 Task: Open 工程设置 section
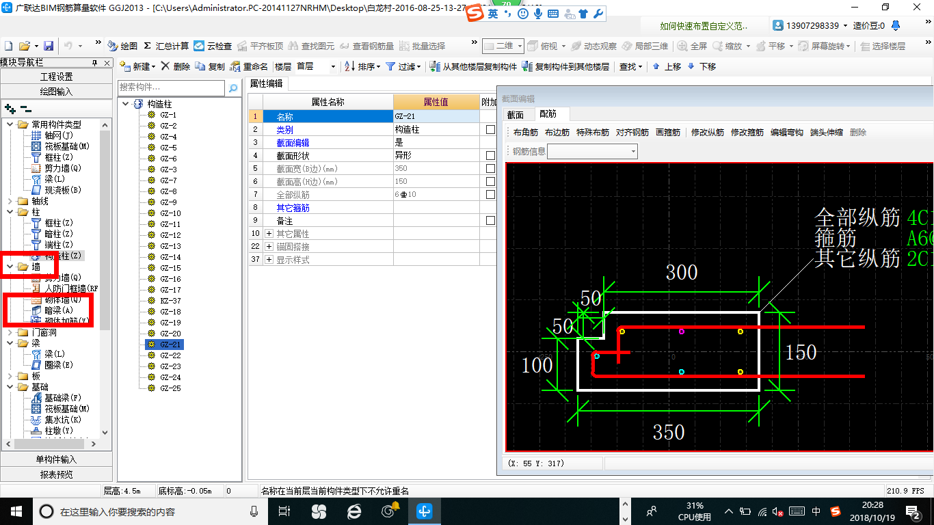pos(56,77)
